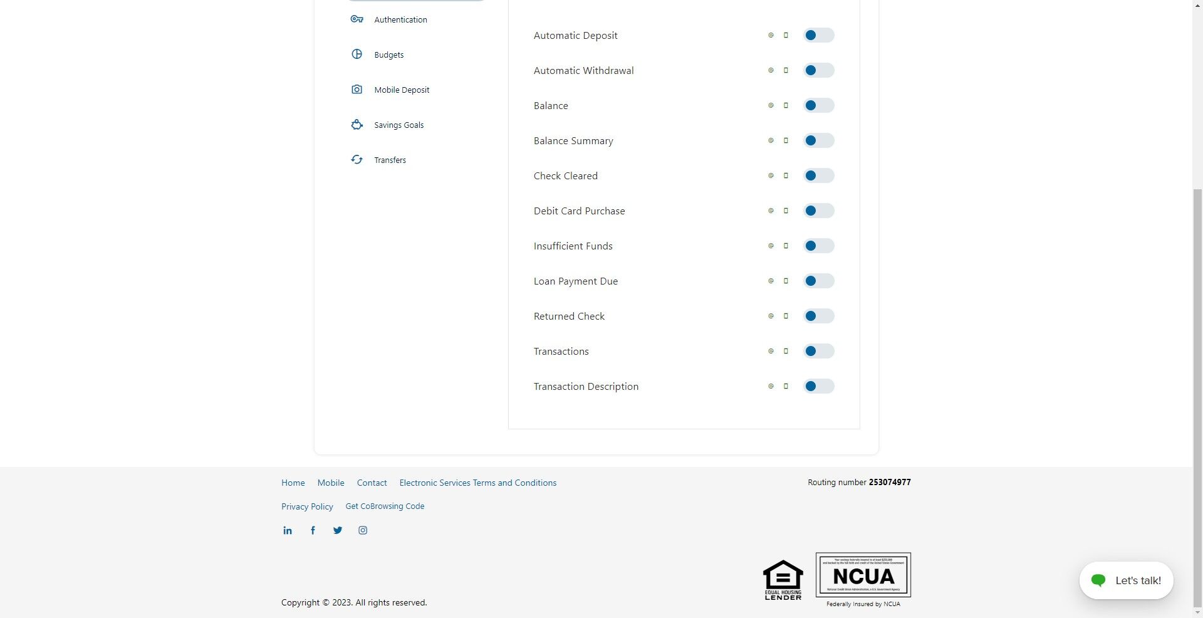Open the Let's talk chat button

tap(1126, 580)
